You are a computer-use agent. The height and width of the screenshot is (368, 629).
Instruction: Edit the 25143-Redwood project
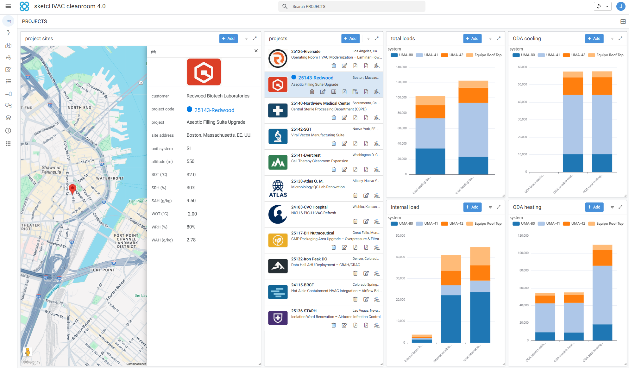(x=323, y=92)
